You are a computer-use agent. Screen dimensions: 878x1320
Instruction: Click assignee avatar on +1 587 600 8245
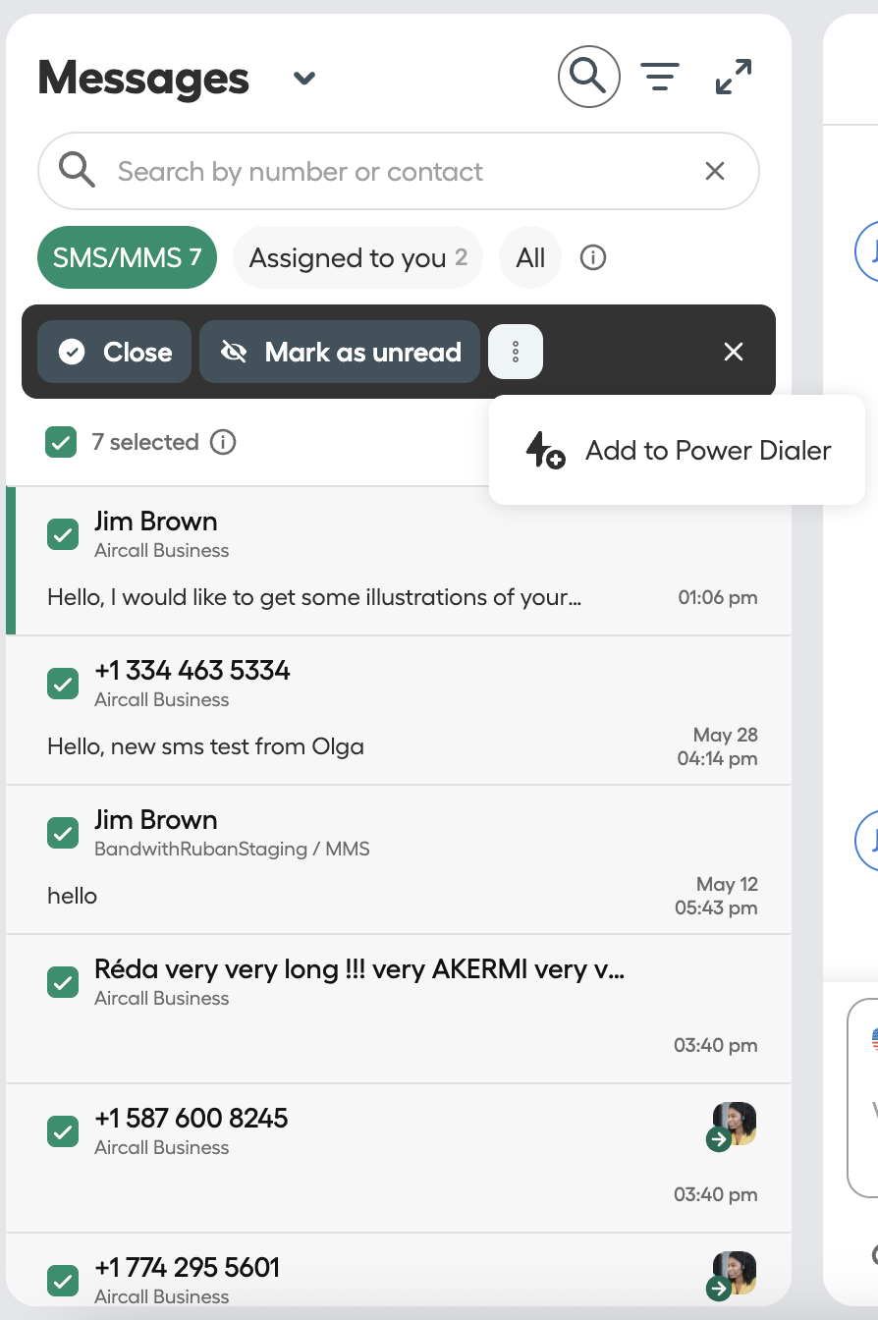click(x=733, y=1125)
